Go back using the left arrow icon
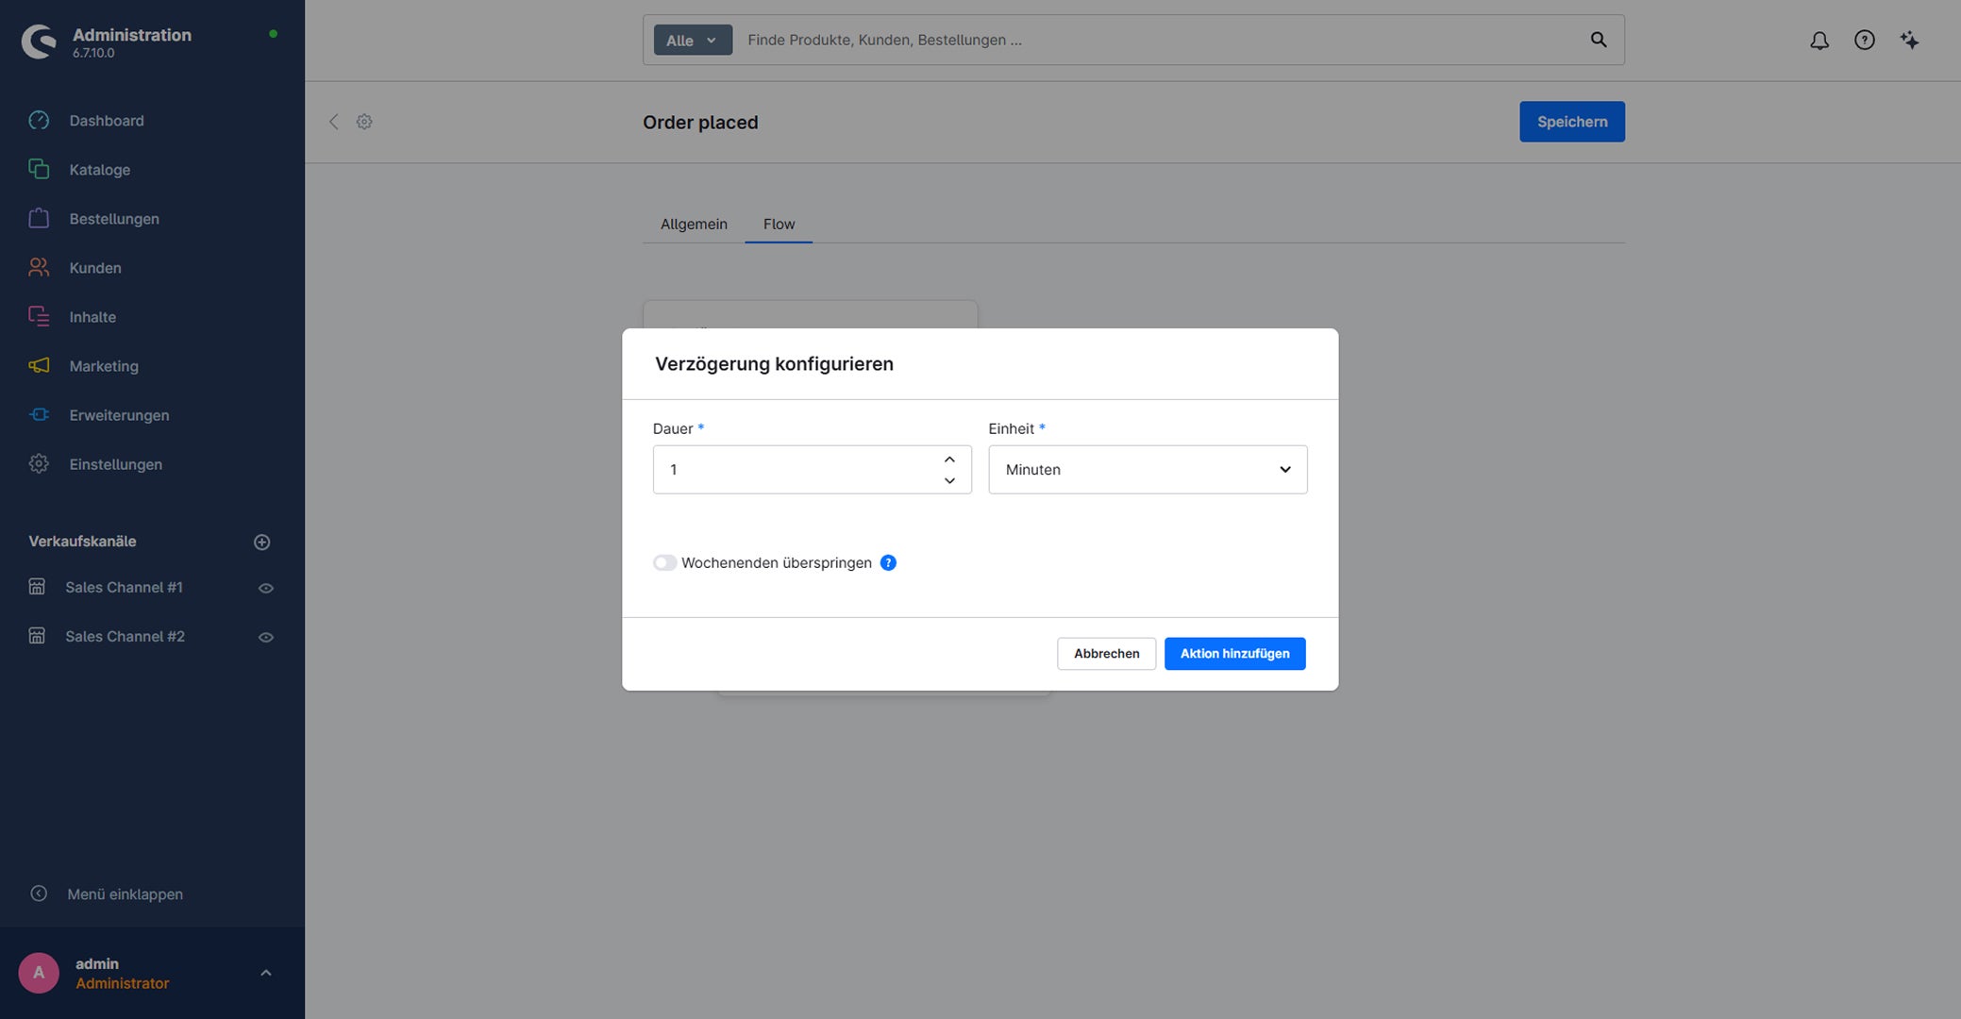The width and height of the screenshot is (1961, 1019). tap(333, 122)
